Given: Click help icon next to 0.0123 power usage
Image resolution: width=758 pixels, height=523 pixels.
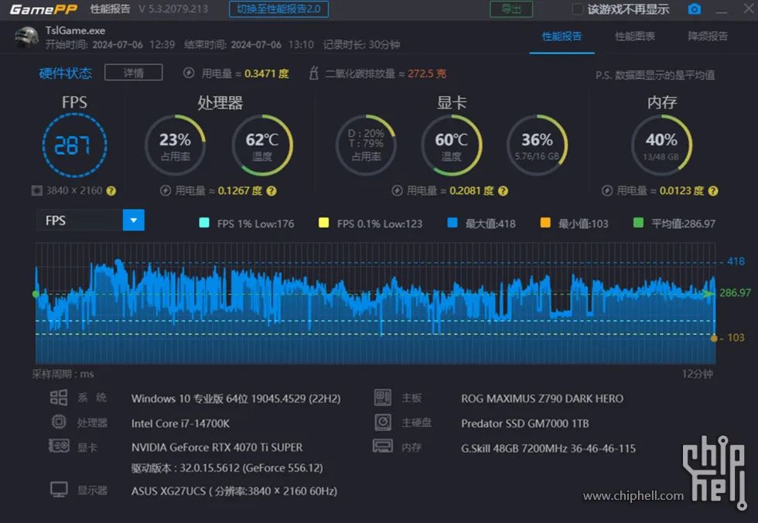Looking at the screenshot, I should (x=713, y=191).
